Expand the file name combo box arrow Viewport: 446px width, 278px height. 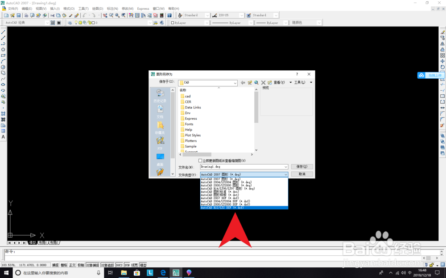tap(286, 167)
